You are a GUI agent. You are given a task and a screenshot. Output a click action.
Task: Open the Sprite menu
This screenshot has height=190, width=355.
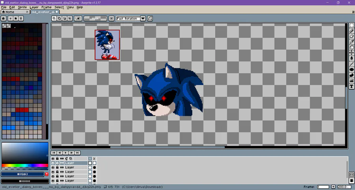coord(22,7)
